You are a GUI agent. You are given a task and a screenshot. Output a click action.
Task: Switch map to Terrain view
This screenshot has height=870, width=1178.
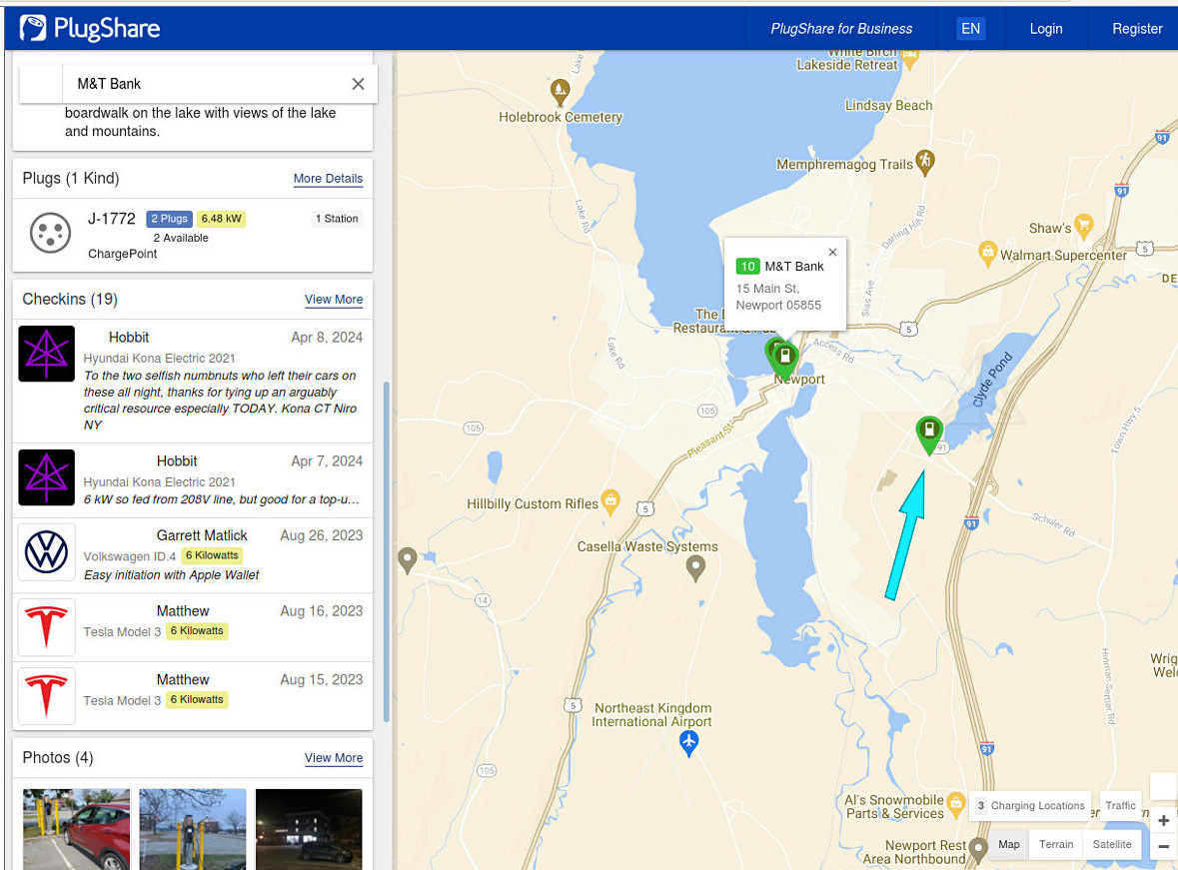pyautogui.click(x=1055, y=844)
